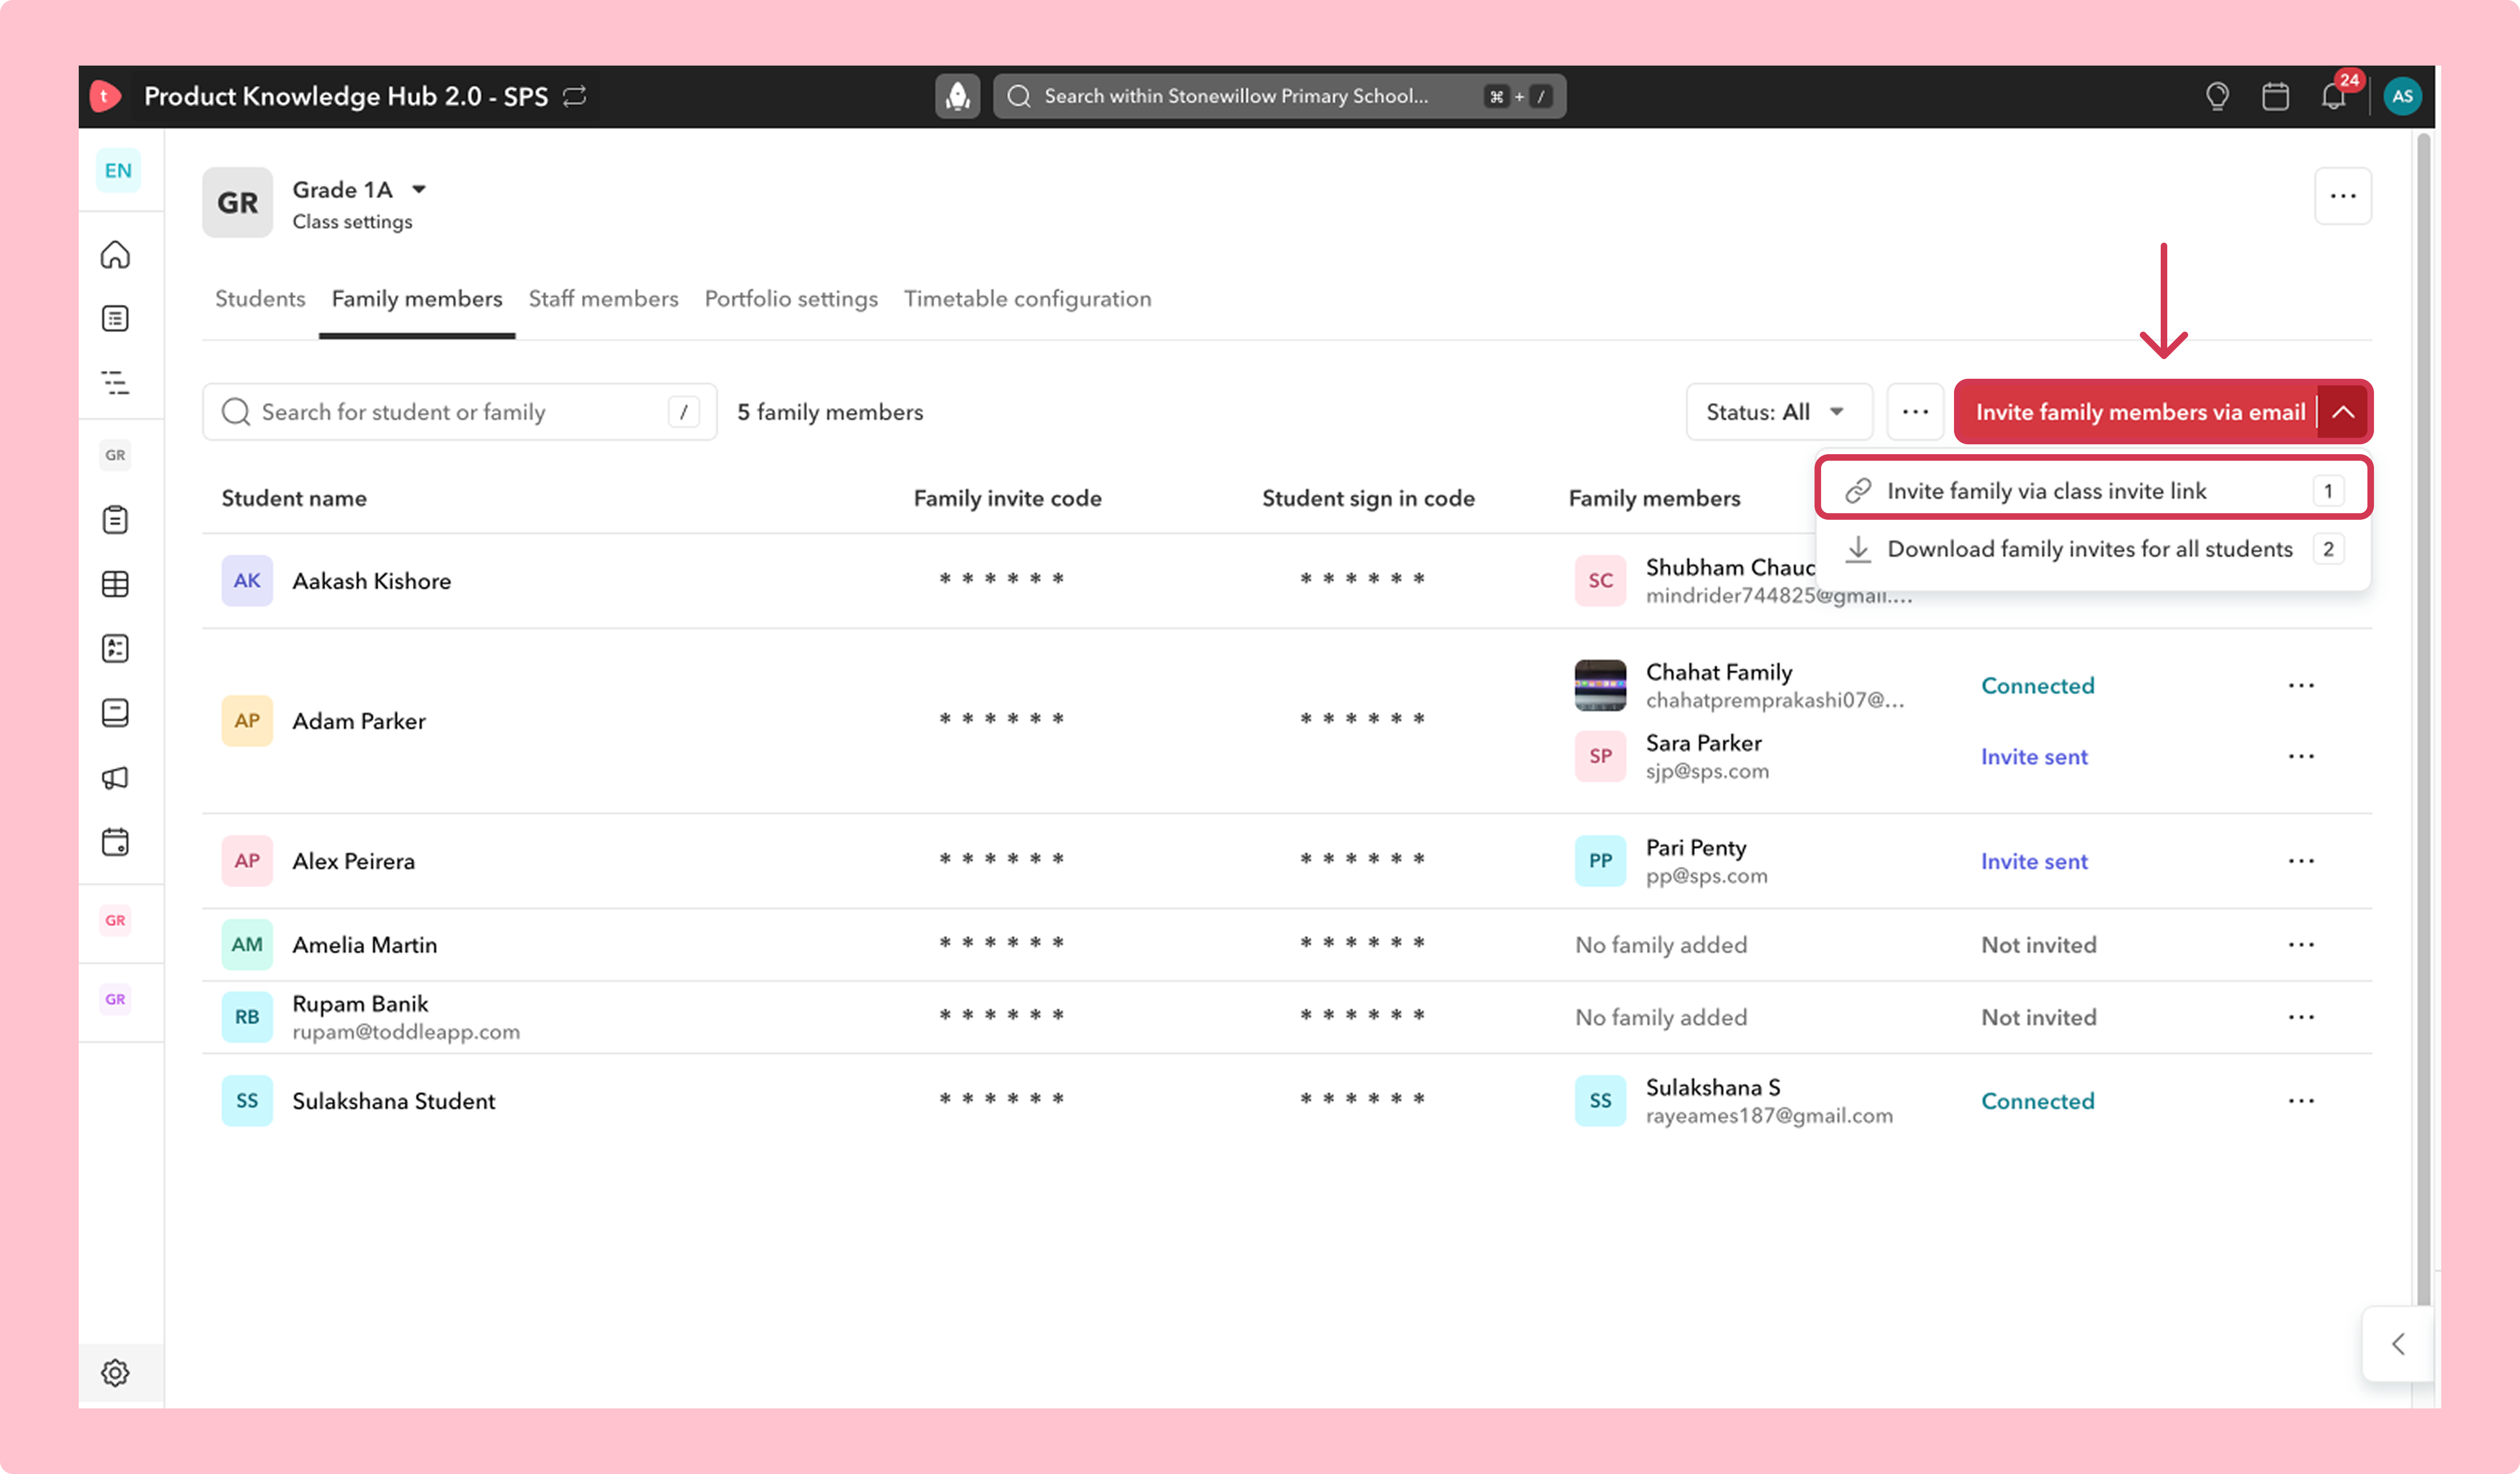Click Not invited status for Amelia Martin
2520x1474 pixels.
[2038, 945]
